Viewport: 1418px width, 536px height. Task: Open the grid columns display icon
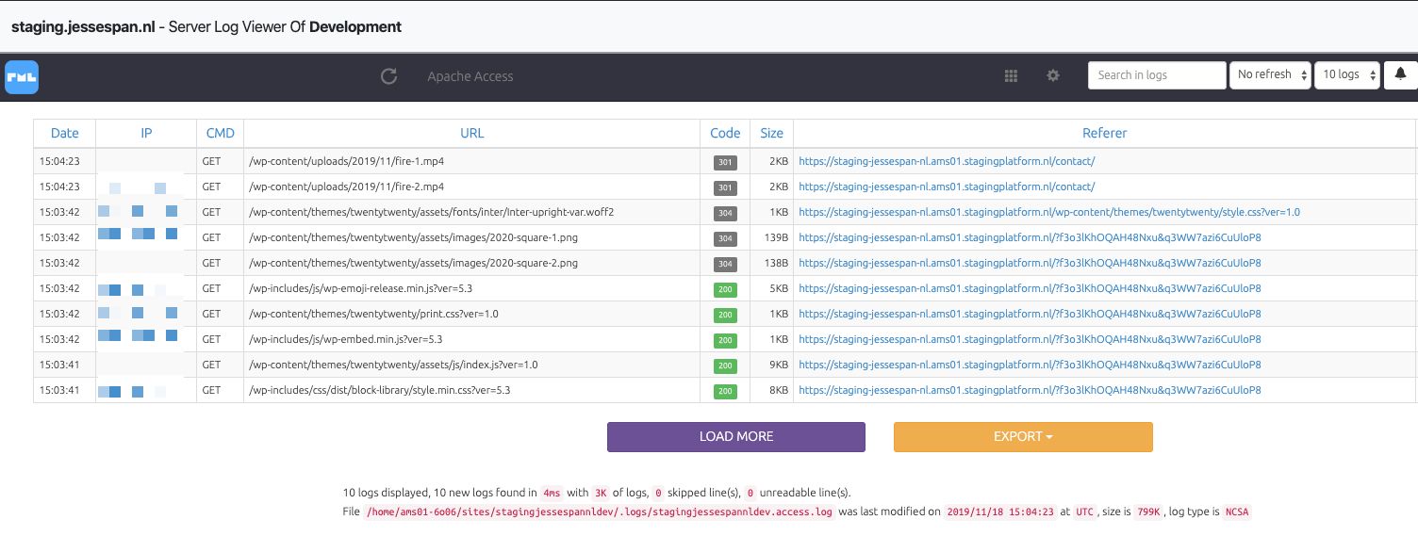[1011, 76]
